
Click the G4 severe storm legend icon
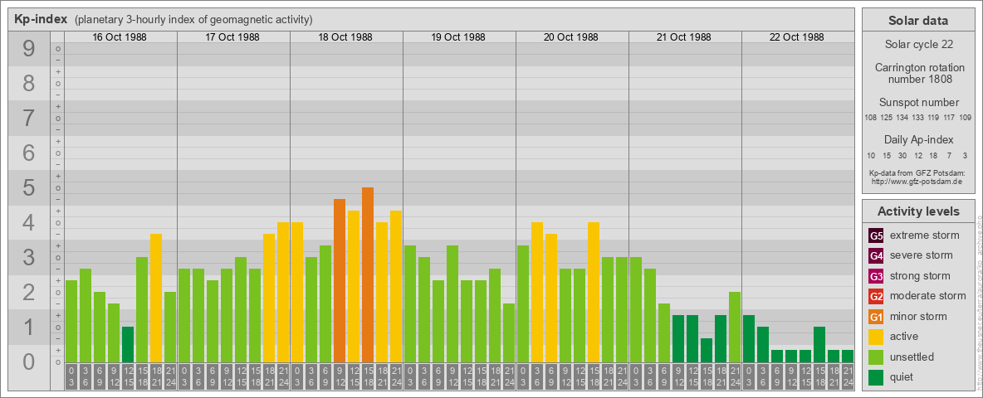876,256
